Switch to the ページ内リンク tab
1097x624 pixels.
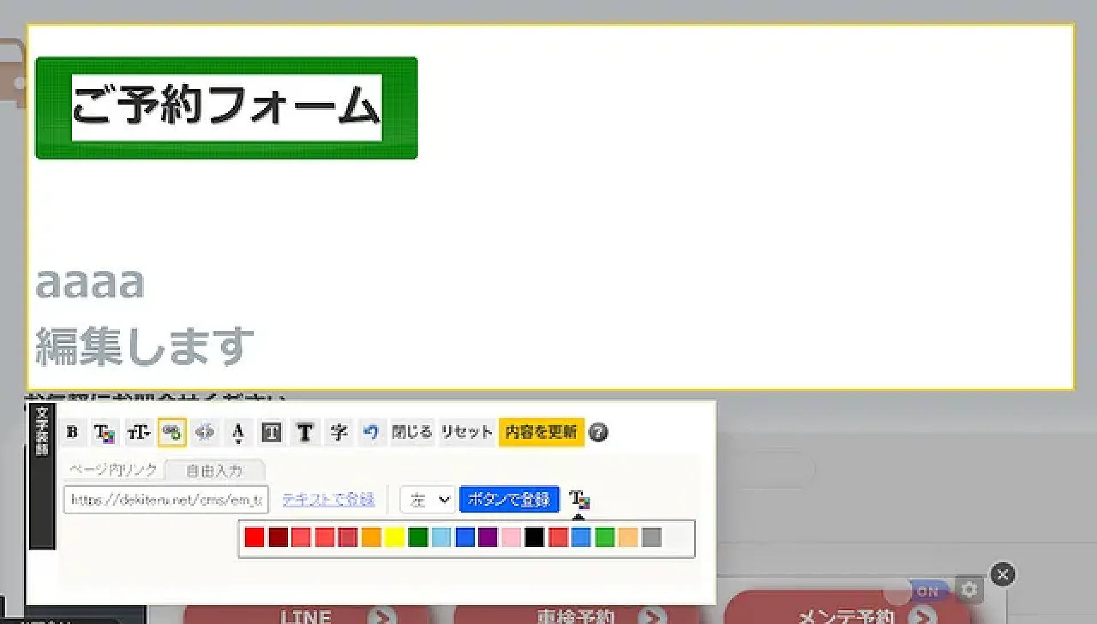tap(113, 470)
